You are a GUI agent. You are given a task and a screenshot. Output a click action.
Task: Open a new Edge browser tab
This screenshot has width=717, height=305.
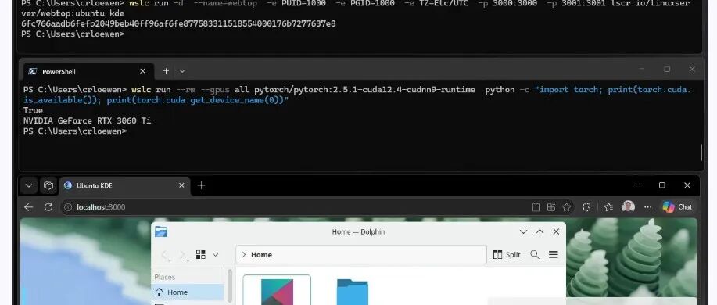point(201,185)
